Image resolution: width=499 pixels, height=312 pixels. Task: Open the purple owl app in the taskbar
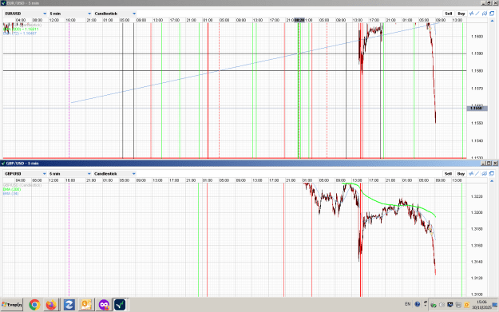104,305
